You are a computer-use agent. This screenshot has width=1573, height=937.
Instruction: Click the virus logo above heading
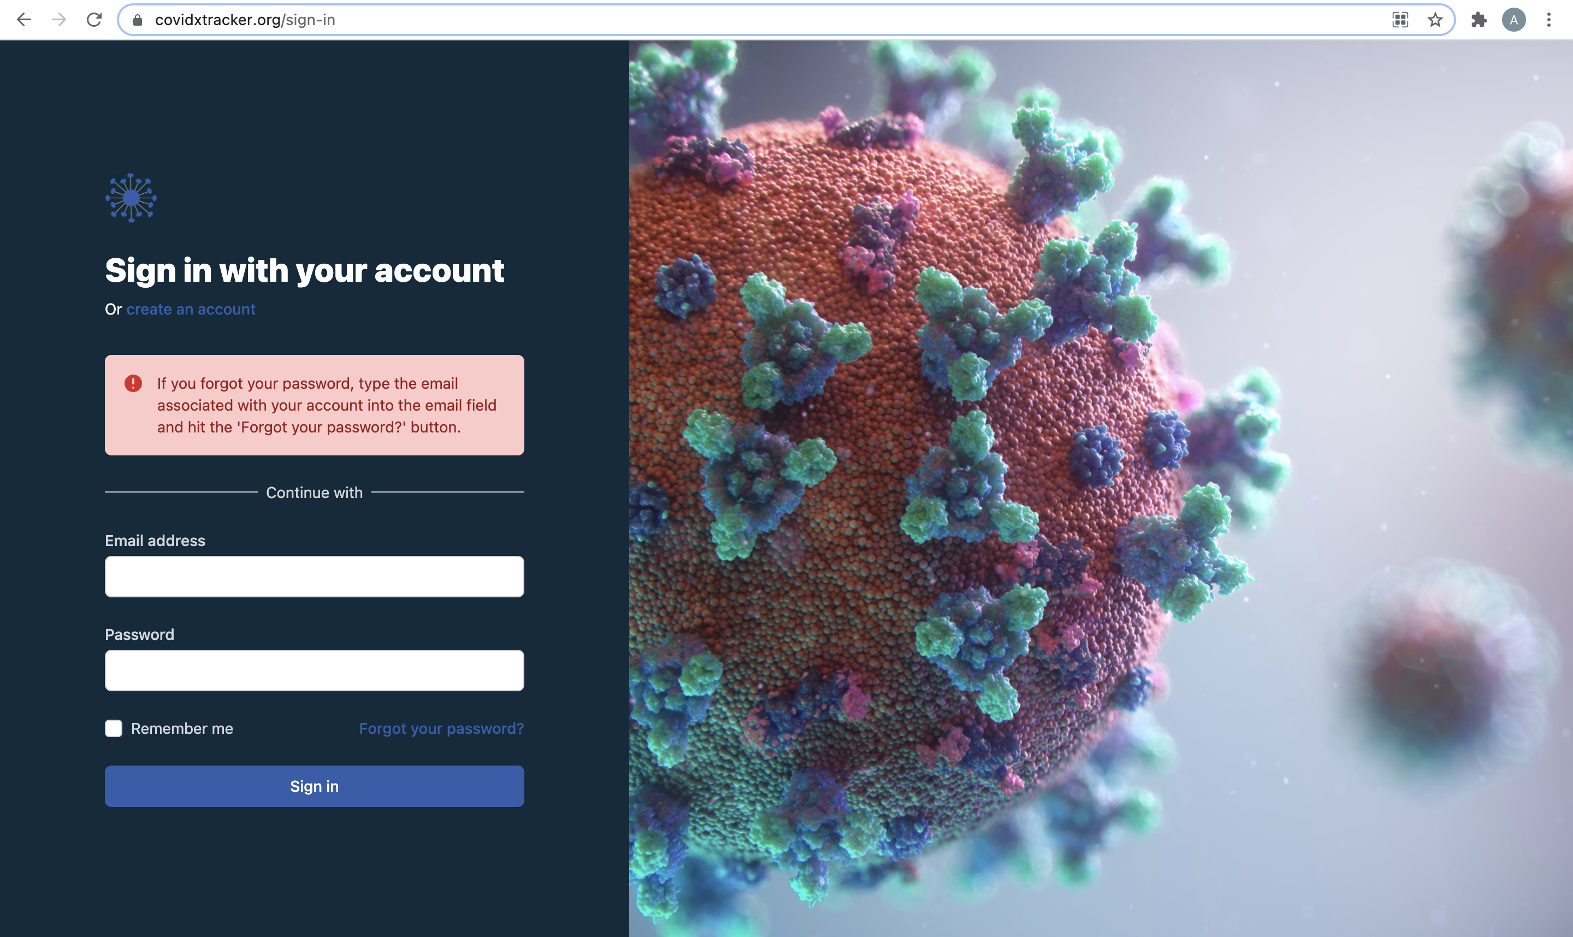pyautogui.click(x=131, y=198)
